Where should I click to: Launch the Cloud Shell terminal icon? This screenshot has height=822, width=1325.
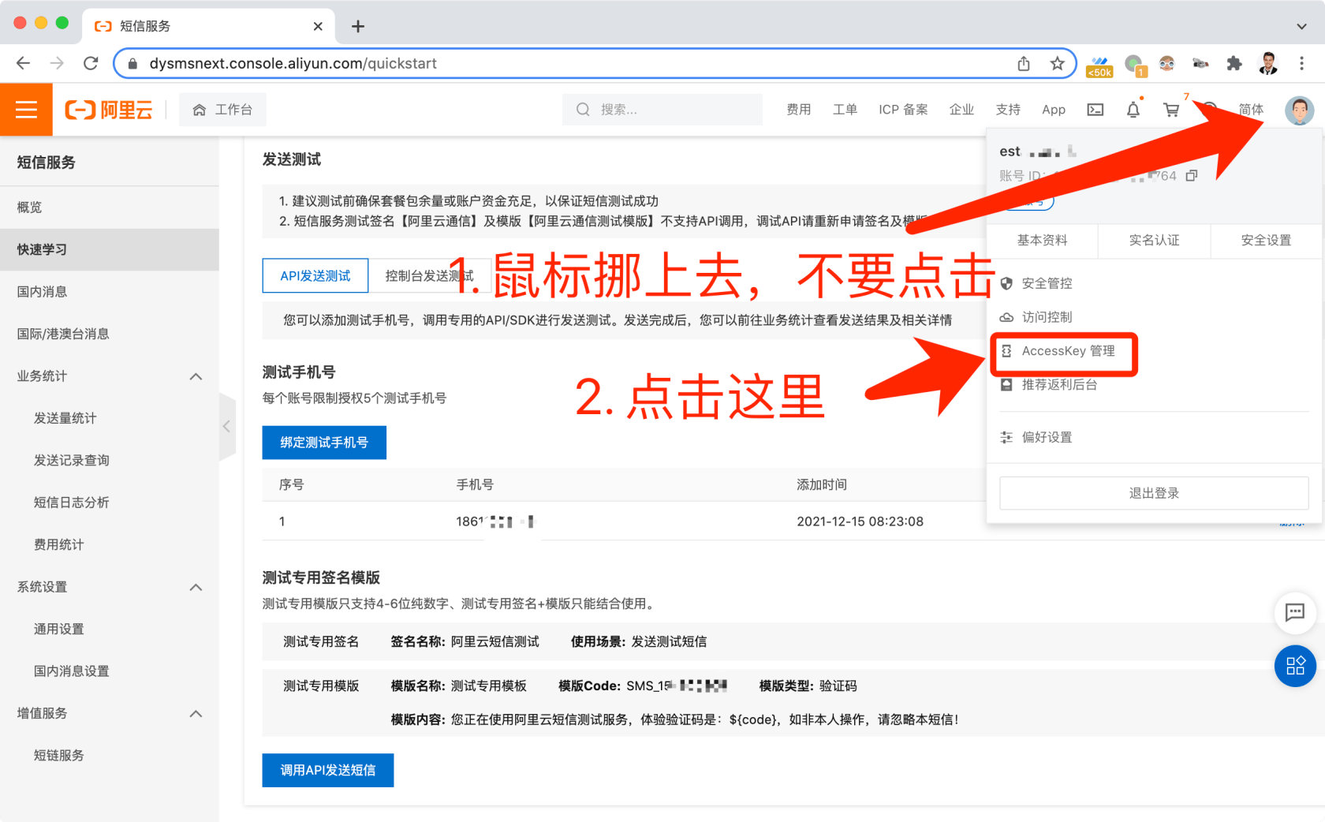(1095, 110)
